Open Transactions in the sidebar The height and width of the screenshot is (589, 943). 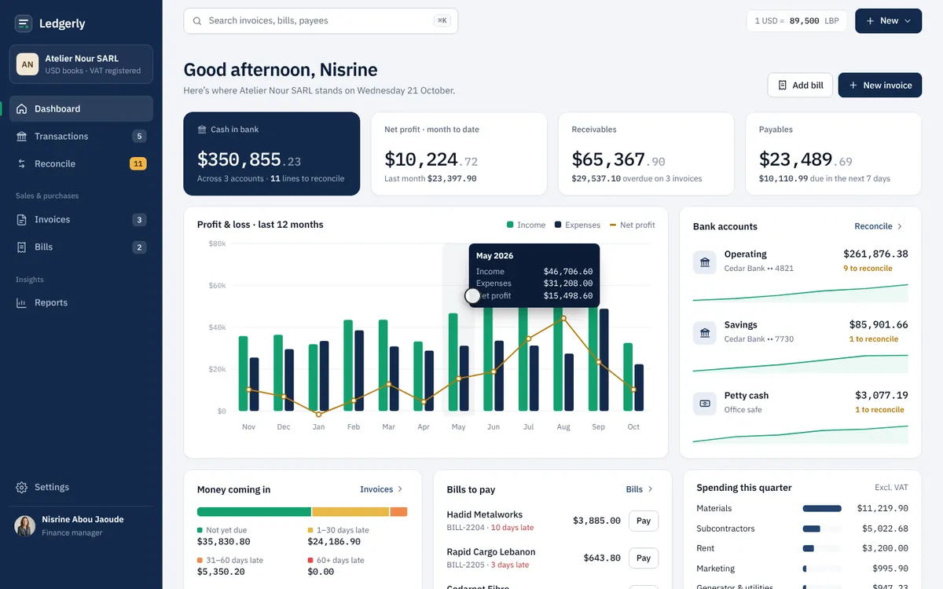coord(81,137)
